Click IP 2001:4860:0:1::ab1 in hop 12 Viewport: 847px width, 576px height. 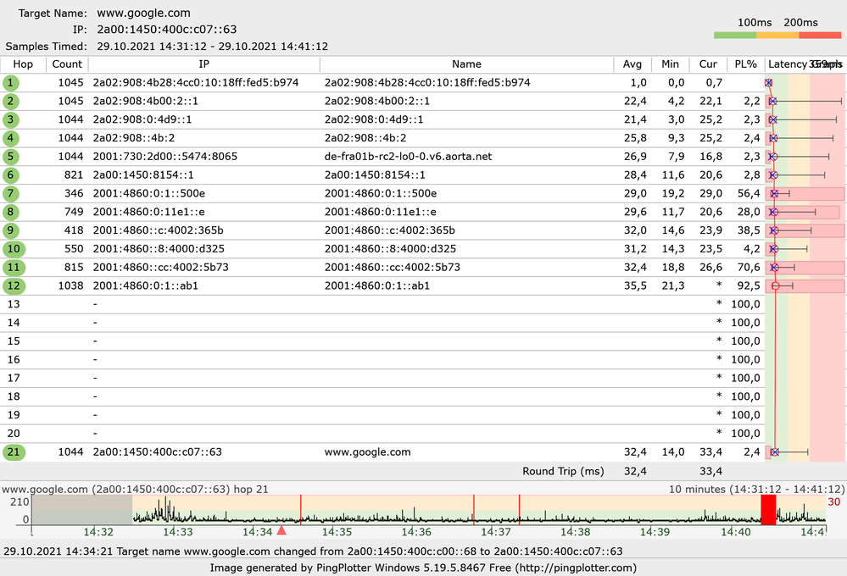[145, 286]
